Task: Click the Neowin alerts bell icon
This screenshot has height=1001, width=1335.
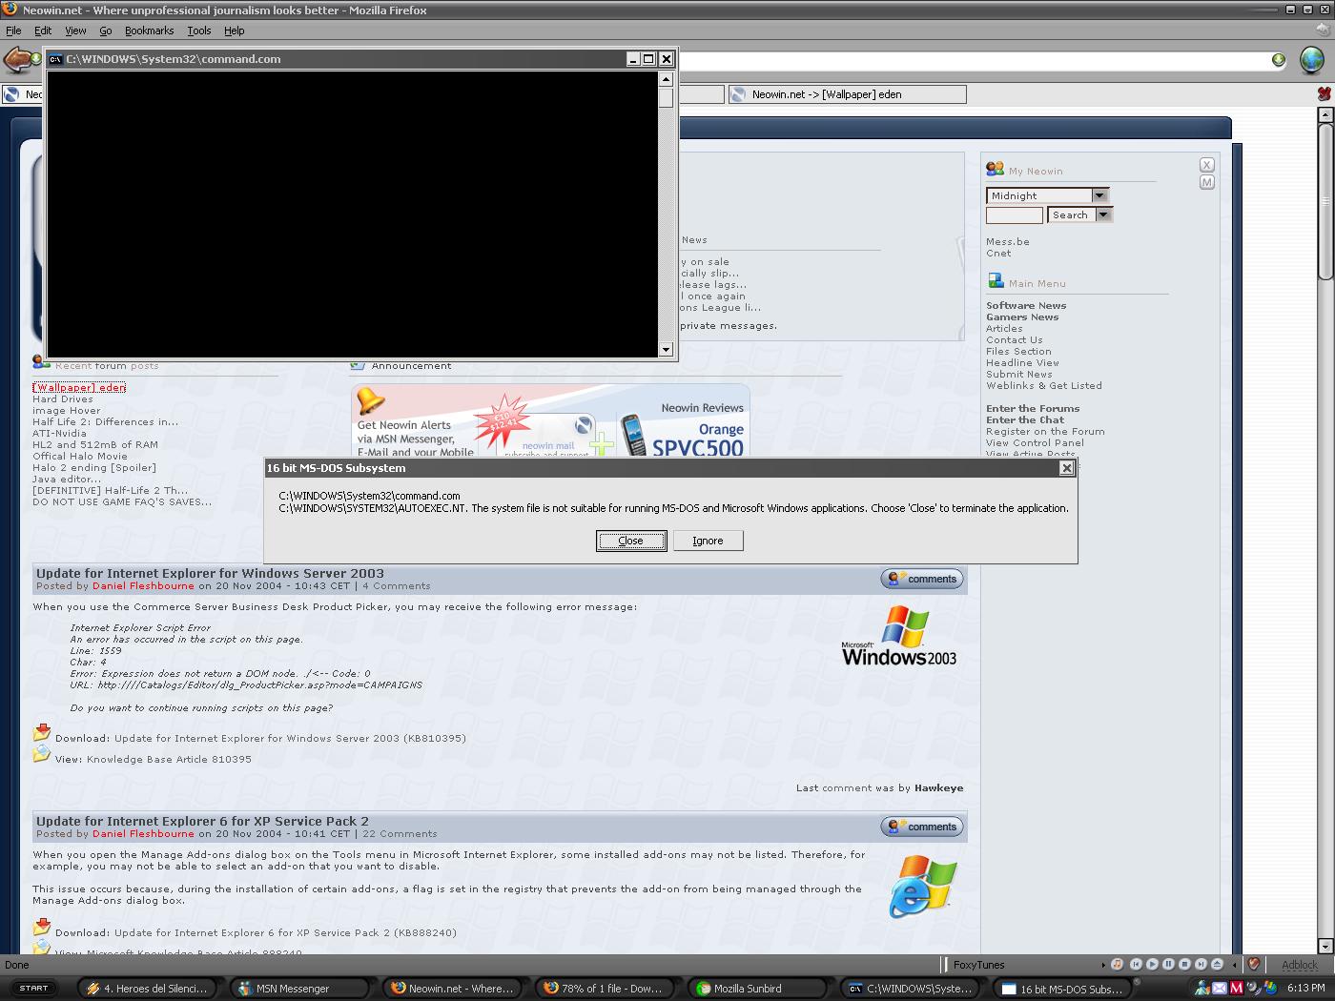Action: tap(370, 400)
